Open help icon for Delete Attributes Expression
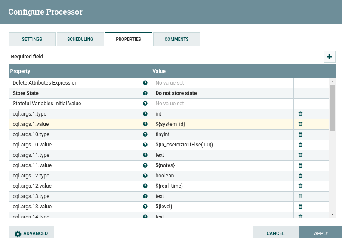The height and width of the screenshot is (238, 342). pos(145,83)
